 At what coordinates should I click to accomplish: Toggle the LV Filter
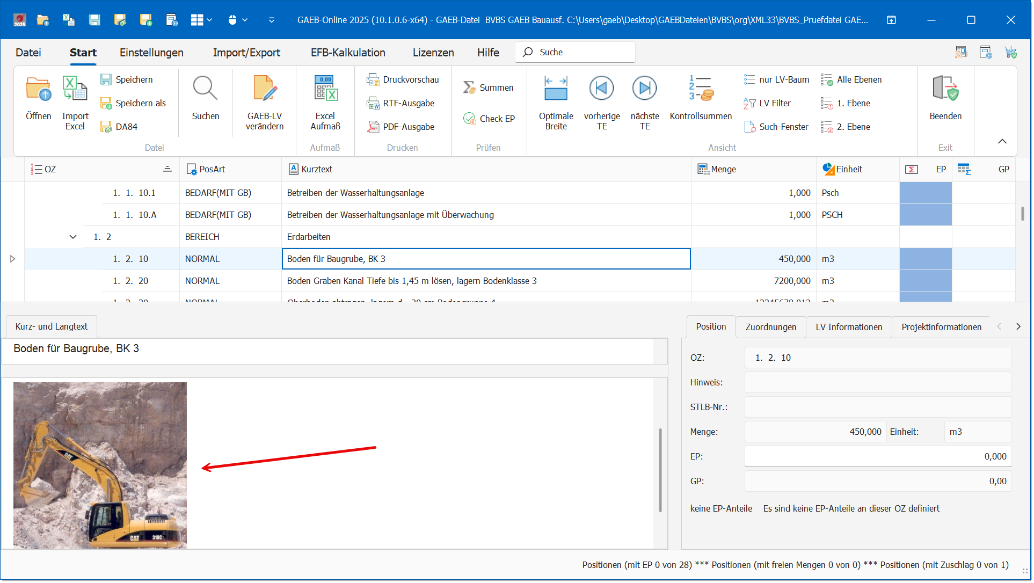pyautogui.click(x=768, y=104)
